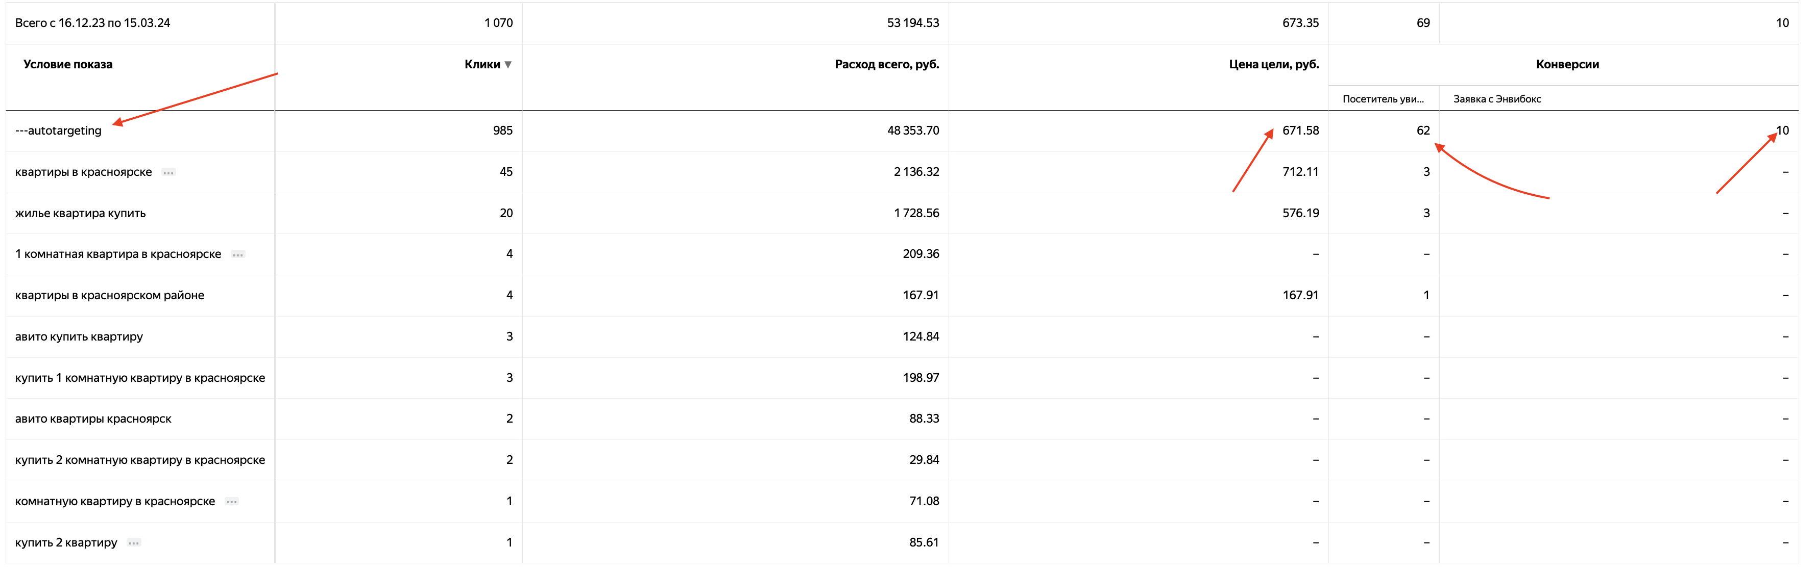The image size is (1816, 572).
Task: Select the Заявка с Энвибокс sub-column header
Action: click(x=1497, y=99)
